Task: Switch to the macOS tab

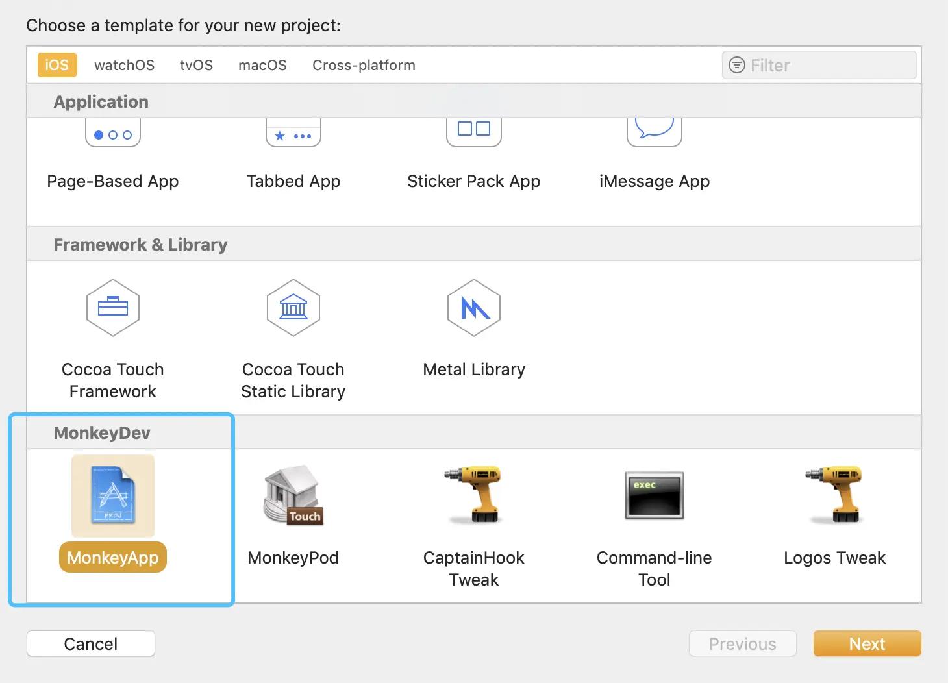Action: tap(262, 65)
